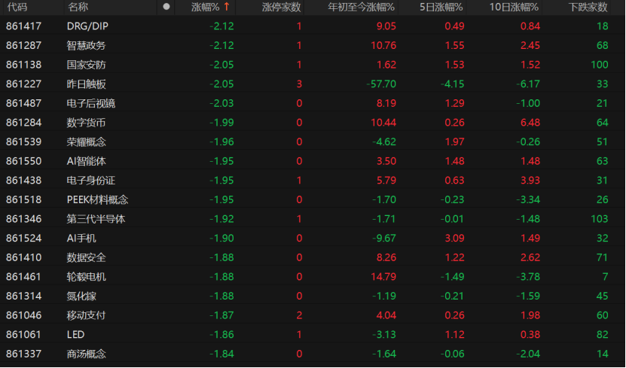Select 电子后视镜 in the list
This screenshot has height=368, width=626.
pyautogui.click(x=91, y=103)
